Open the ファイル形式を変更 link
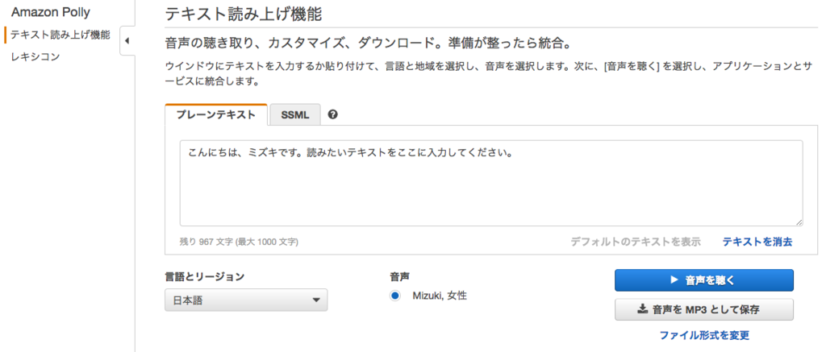Screen dimensions: 826x352 pyautogui.click(x=704, y=335)
